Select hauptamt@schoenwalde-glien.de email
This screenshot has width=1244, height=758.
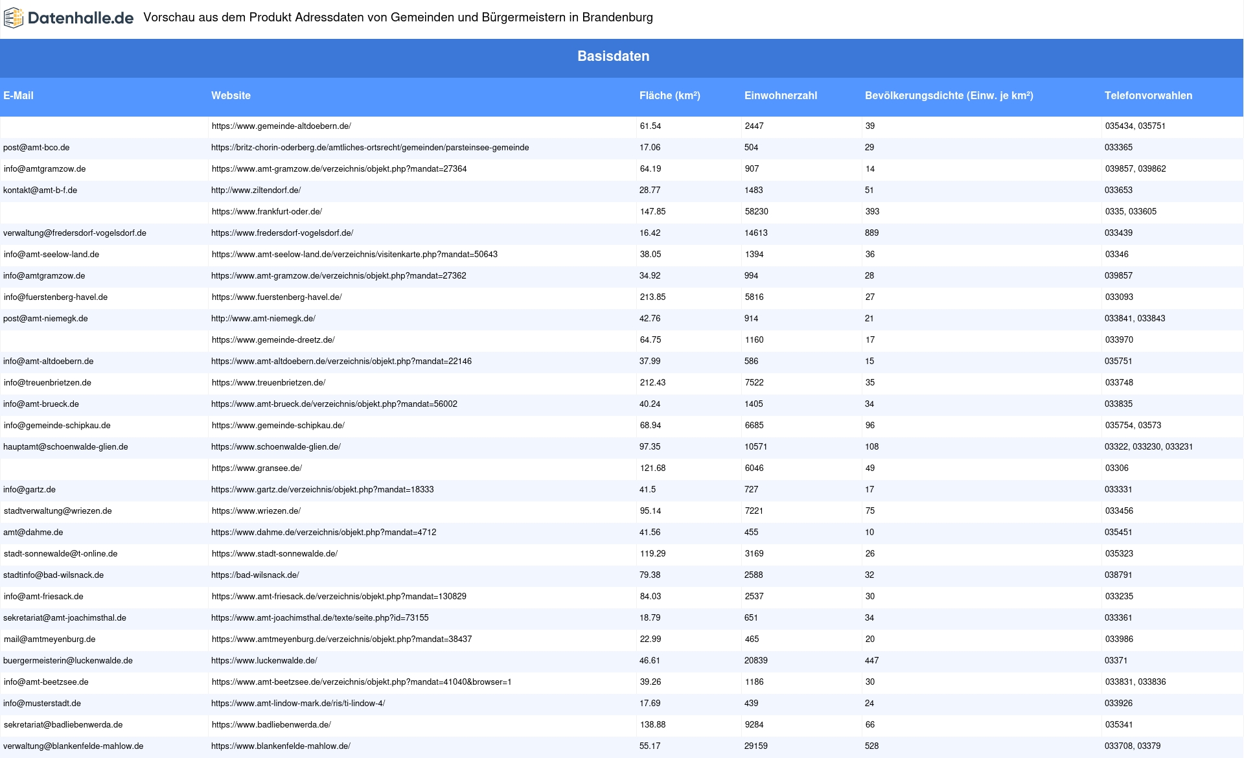click(65, 447)
